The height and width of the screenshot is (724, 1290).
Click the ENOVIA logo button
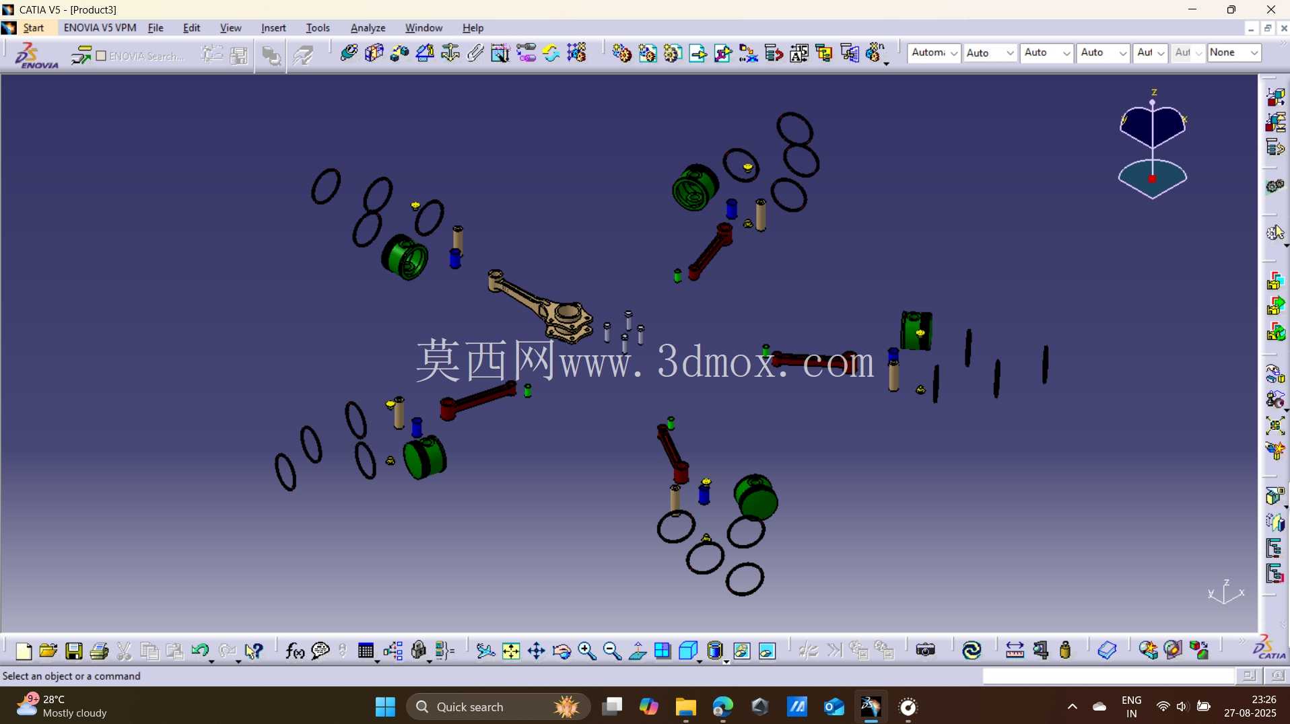click(x=36, y=55)
